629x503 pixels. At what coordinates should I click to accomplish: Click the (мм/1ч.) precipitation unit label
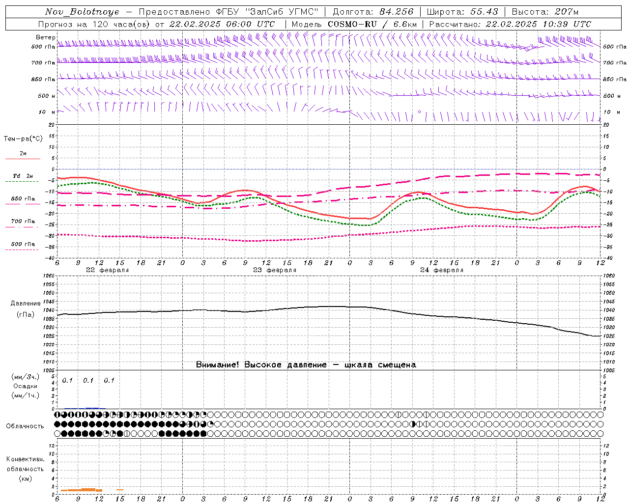pos(26,395)
